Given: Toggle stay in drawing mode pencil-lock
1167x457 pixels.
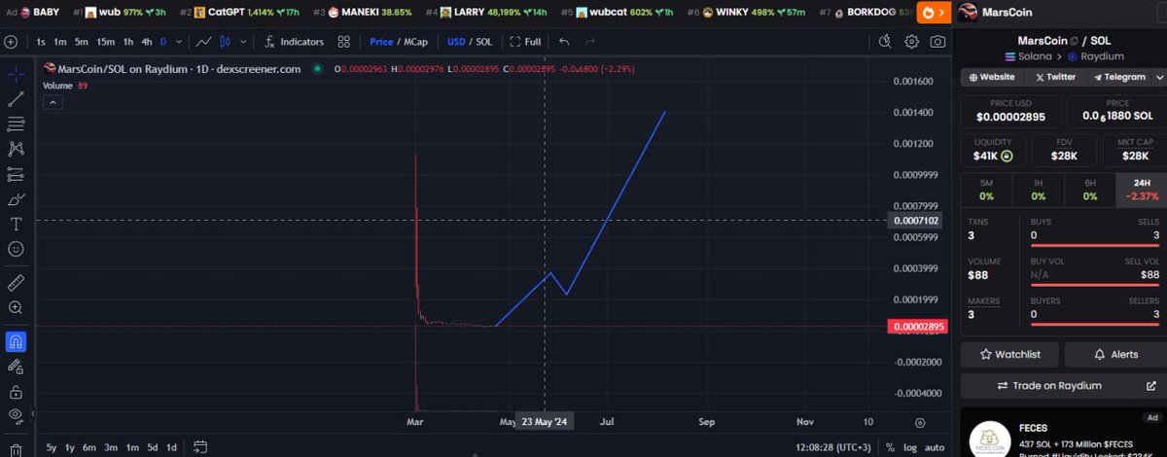Looking at the screenshot, I should pos(16,367).
